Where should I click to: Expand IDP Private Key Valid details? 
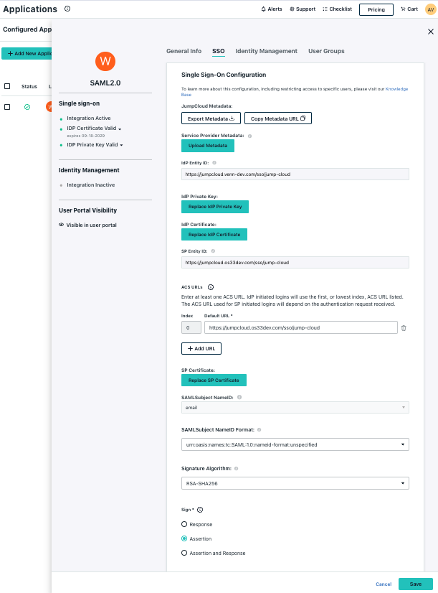tap(121, 145)
